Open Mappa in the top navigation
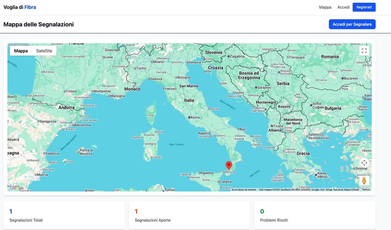This screenshot has width=391, height=230. [325, 7]
